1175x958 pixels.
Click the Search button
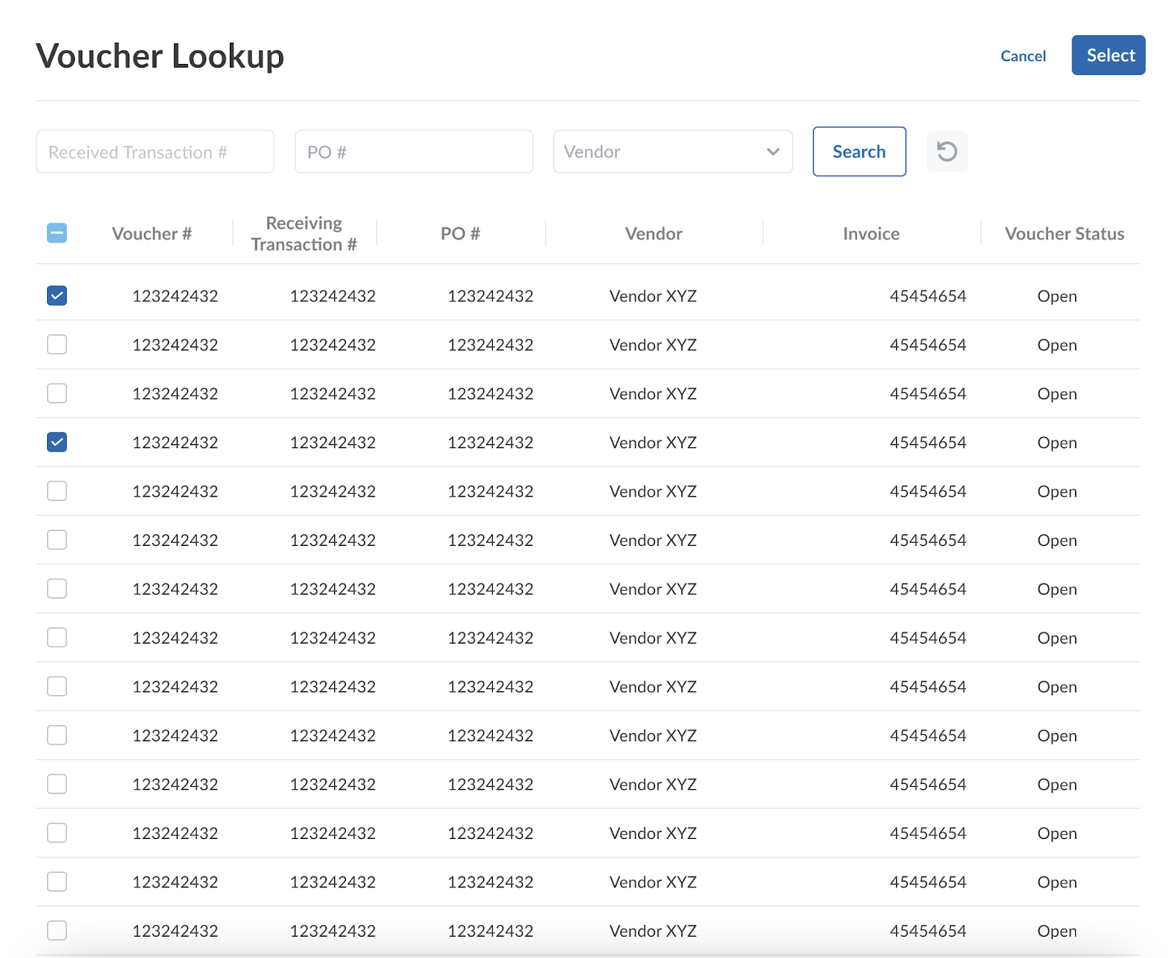pyautogui.click(x=858, y=151)
